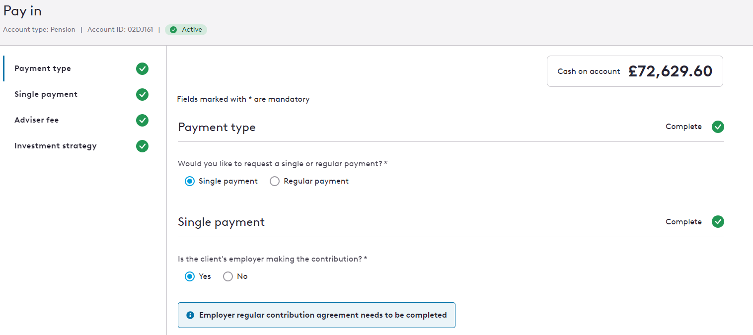This screenshot has height=335, width=753.
Task: Click the Single payment section heading
Action: (221, 222)
